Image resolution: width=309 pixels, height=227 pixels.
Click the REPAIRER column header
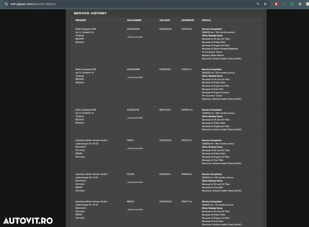81,20
